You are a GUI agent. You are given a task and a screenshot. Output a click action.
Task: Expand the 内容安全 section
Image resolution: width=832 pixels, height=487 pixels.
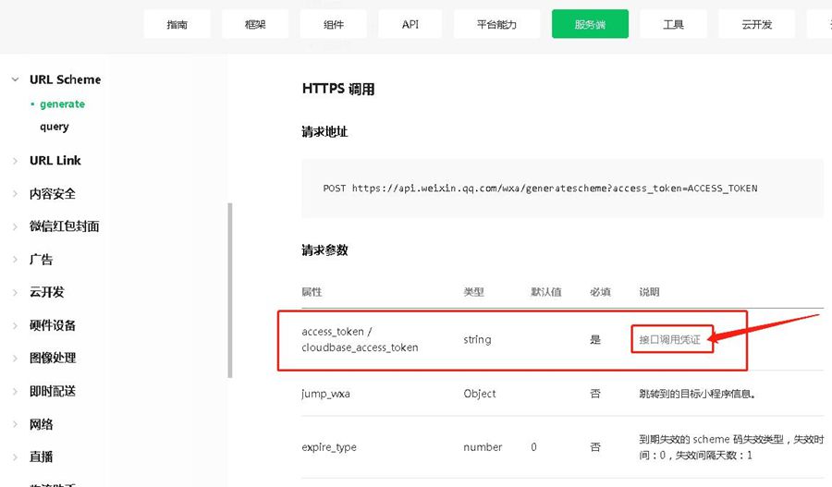click(52, 194)
